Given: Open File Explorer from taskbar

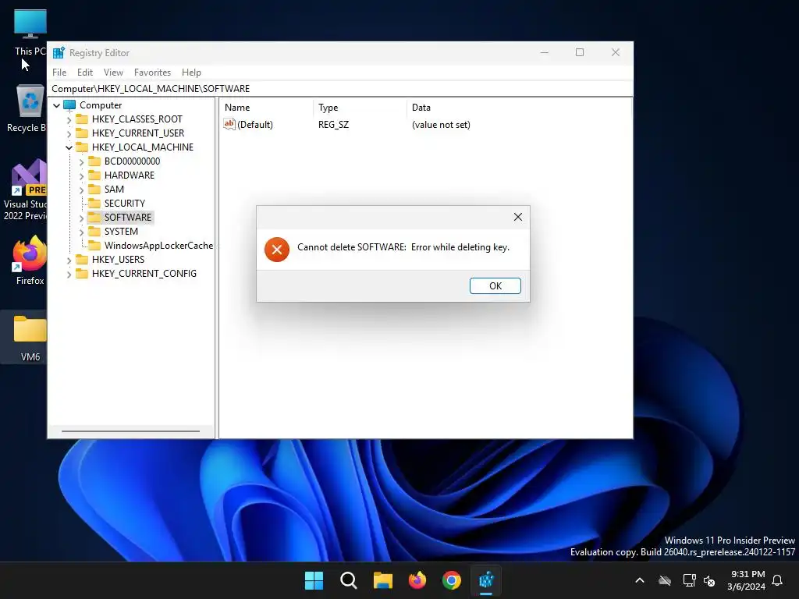Looking at the screenshot, I should tap(382, 580).
